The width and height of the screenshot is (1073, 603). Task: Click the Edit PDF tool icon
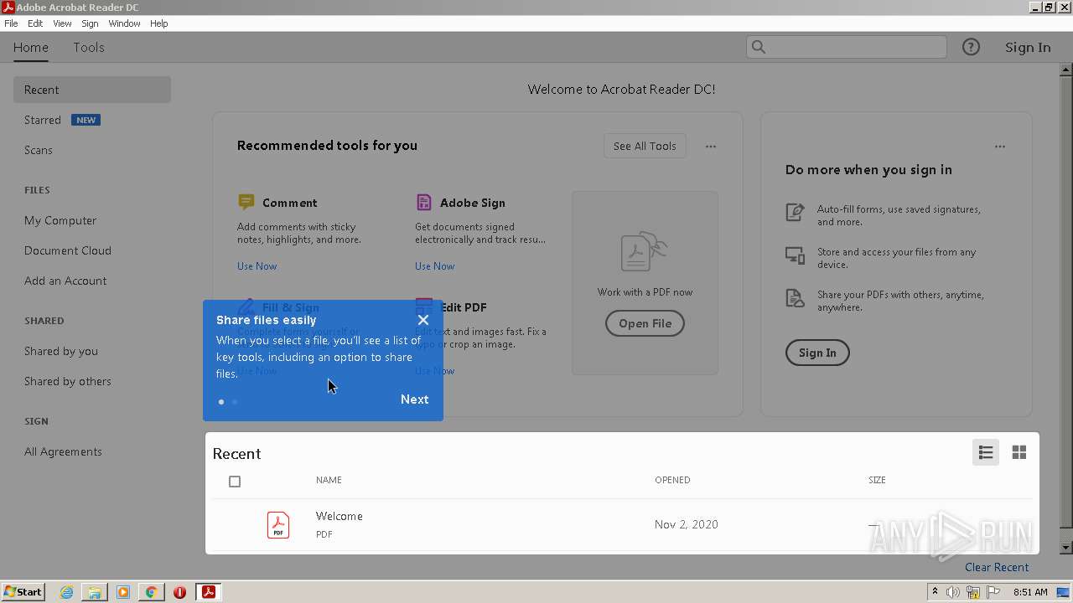click(423, 307)
